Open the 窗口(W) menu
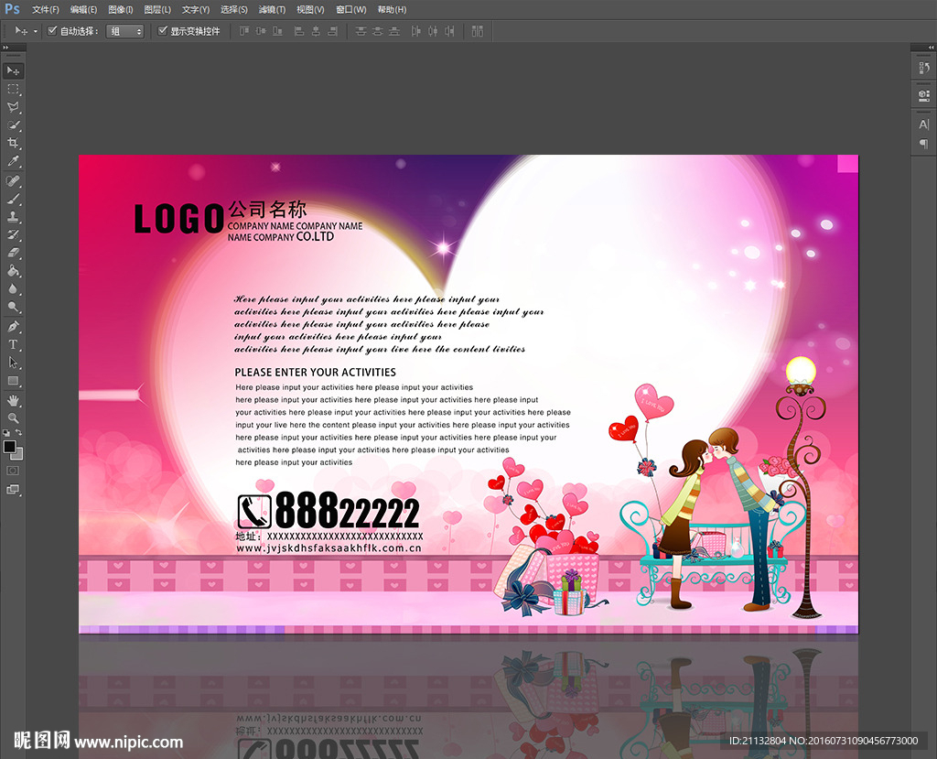The height and width of the screenshot is (759, 937). coord(350,9)
